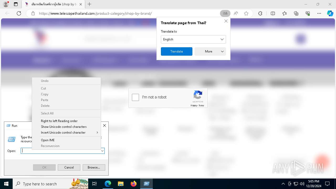
Task: Select the Run app on taskbar
Action: tap(146, 184)
